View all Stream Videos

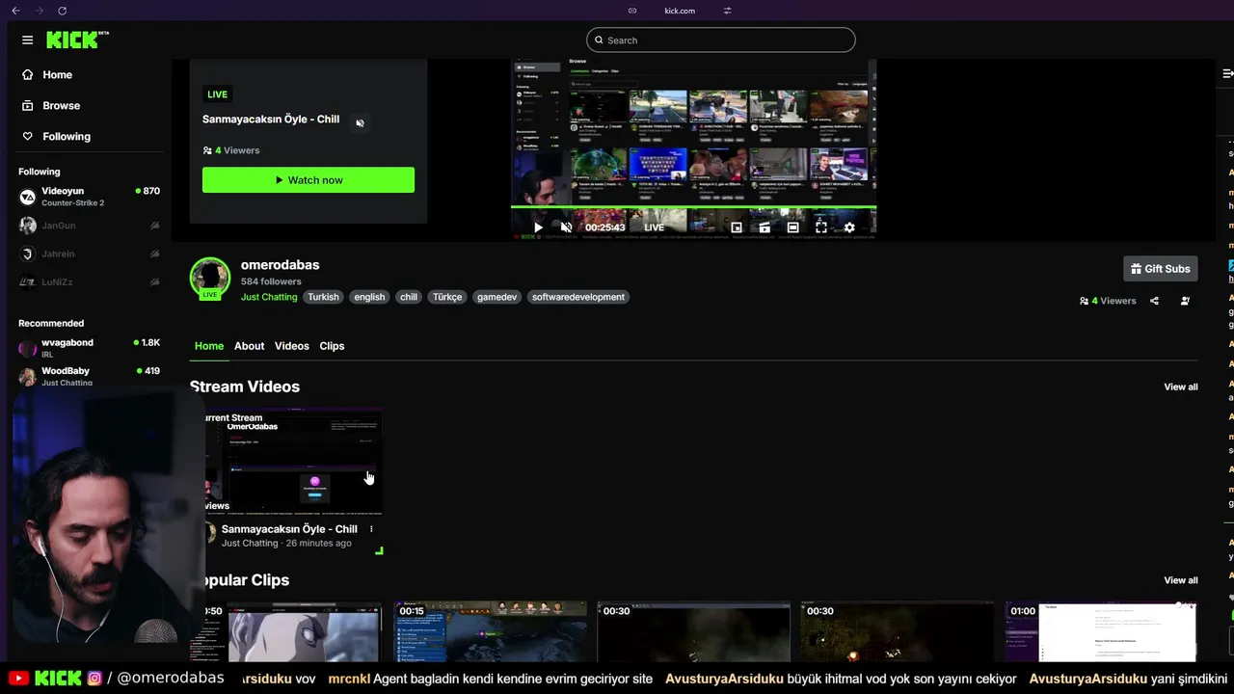[x=1181, y=387]
